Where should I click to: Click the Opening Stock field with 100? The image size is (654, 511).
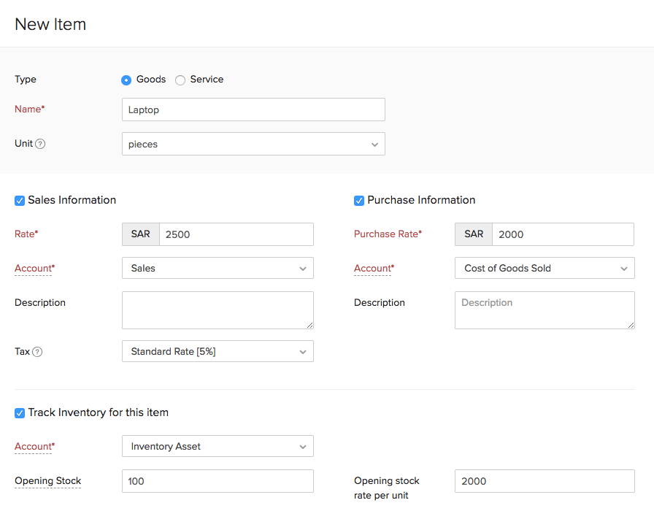pos(218,481)
